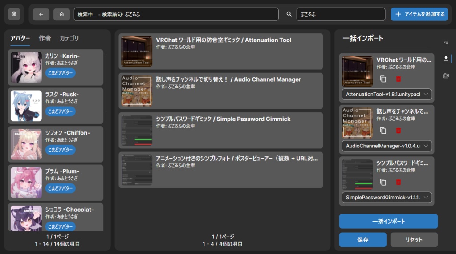Go to home with the house icon

[x=61, y=14]
